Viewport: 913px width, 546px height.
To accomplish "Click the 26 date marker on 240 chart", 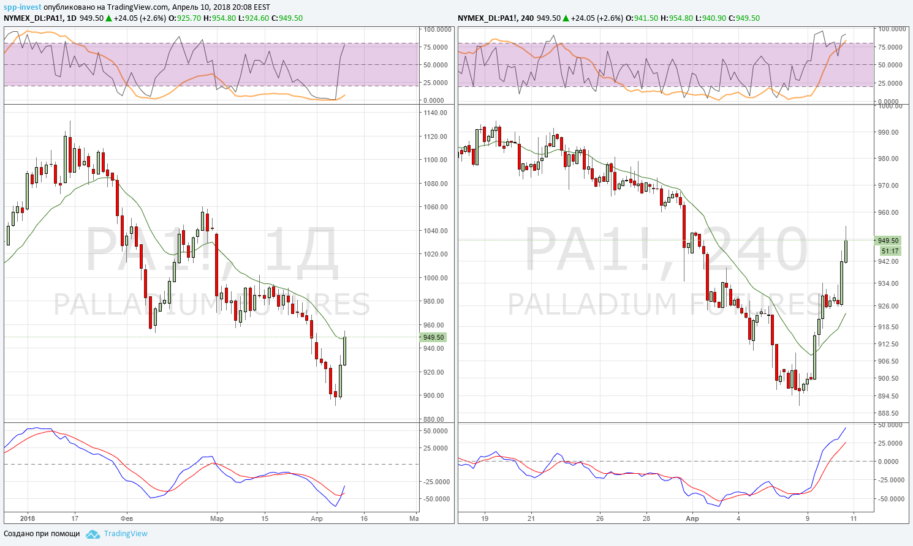I will tap(600, 518).
